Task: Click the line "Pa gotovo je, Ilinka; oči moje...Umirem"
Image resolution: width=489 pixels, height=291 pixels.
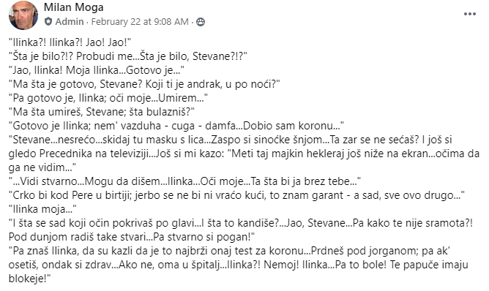Action: 108,98
